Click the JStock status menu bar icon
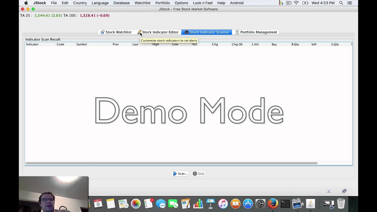377x212 pixels. point(281,3)
